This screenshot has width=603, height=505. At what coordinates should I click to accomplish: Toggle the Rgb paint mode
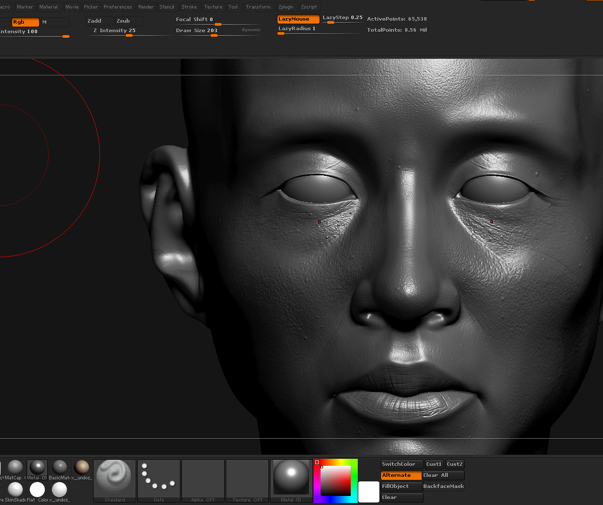(x=26, y=22)
